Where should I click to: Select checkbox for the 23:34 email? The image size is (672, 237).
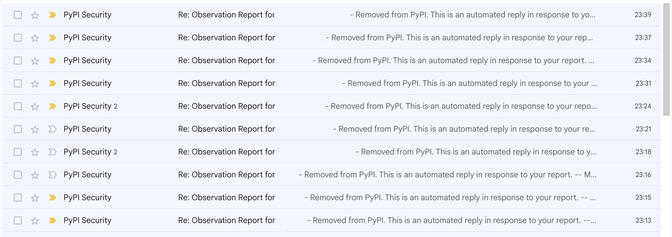pos(18,61)
